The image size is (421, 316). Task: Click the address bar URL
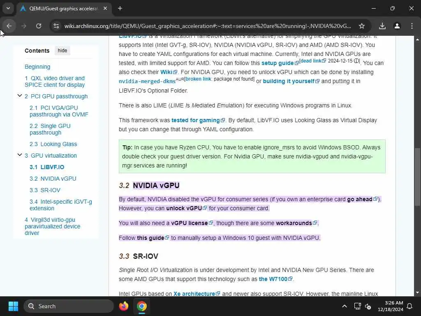[208, 26]
